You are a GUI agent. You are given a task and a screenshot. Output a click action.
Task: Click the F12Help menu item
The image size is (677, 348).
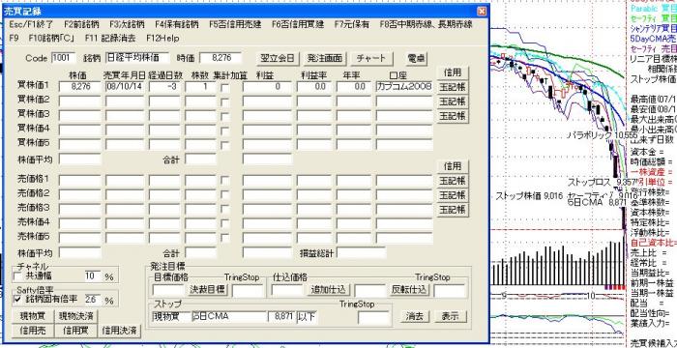[162, 38]
